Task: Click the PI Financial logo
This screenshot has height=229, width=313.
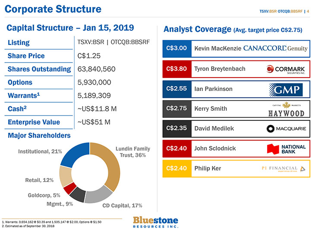Action: pyautogui.click(x=284, y=169)
